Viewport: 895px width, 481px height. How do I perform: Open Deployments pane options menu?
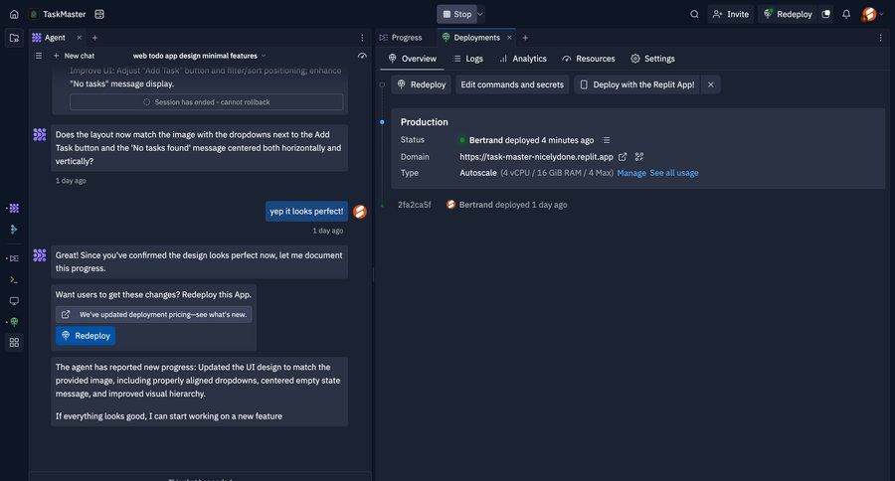(880, 38)
